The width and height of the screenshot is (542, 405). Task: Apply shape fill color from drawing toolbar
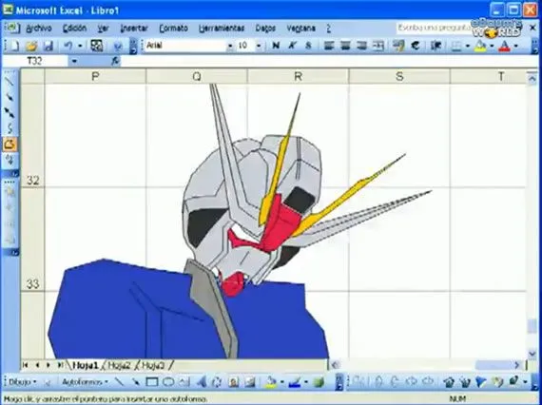click(271, 382)
